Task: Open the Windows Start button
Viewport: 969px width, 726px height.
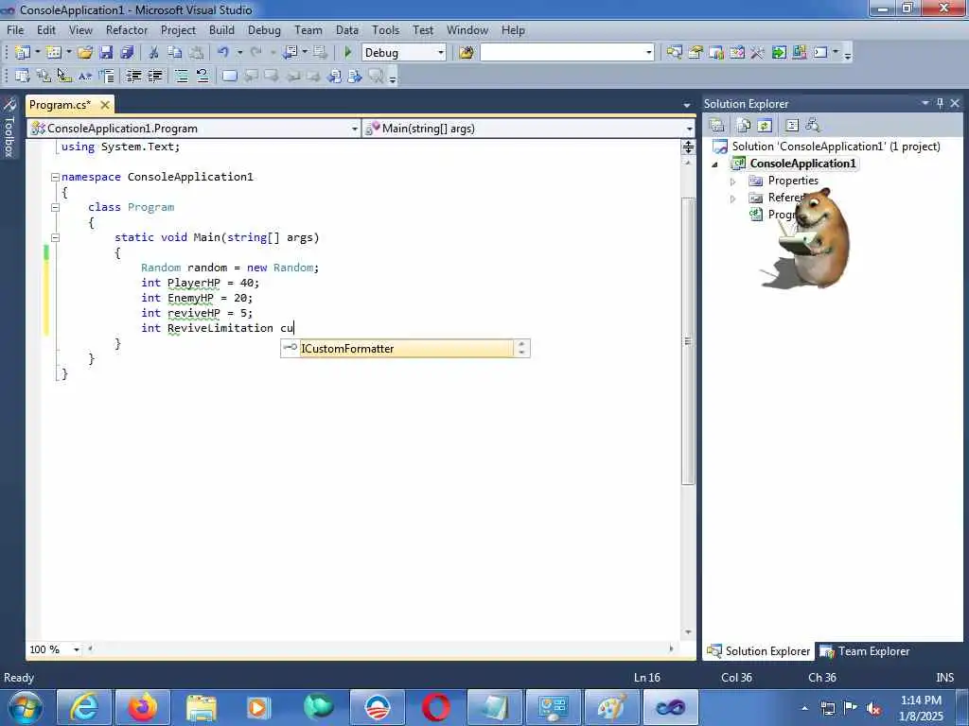Action: tap(25, 707)
